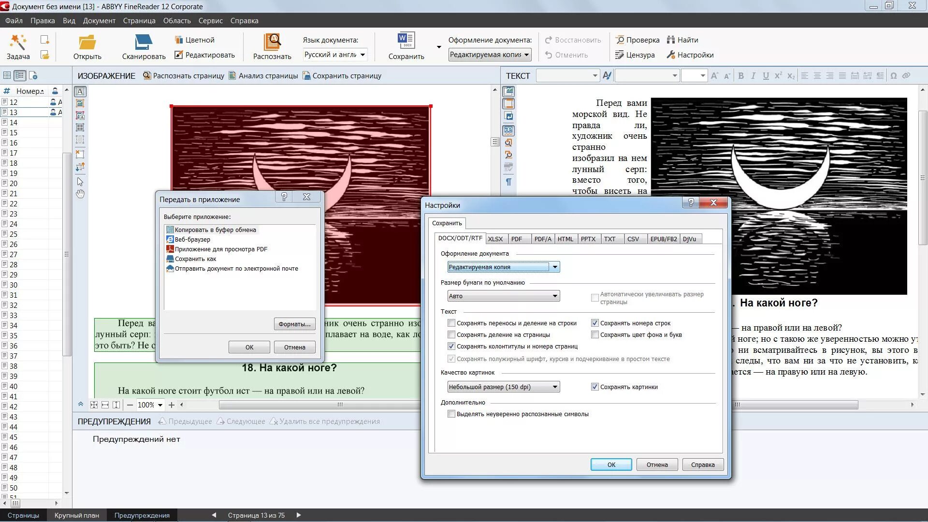The height and width of the screenshot is (522, 928).
Task: Expand Язык документа language dropdown
Action: click(362, 55)
